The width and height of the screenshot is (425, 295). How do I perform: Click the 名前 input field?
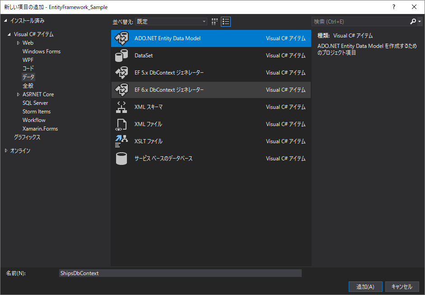[180, 273]
